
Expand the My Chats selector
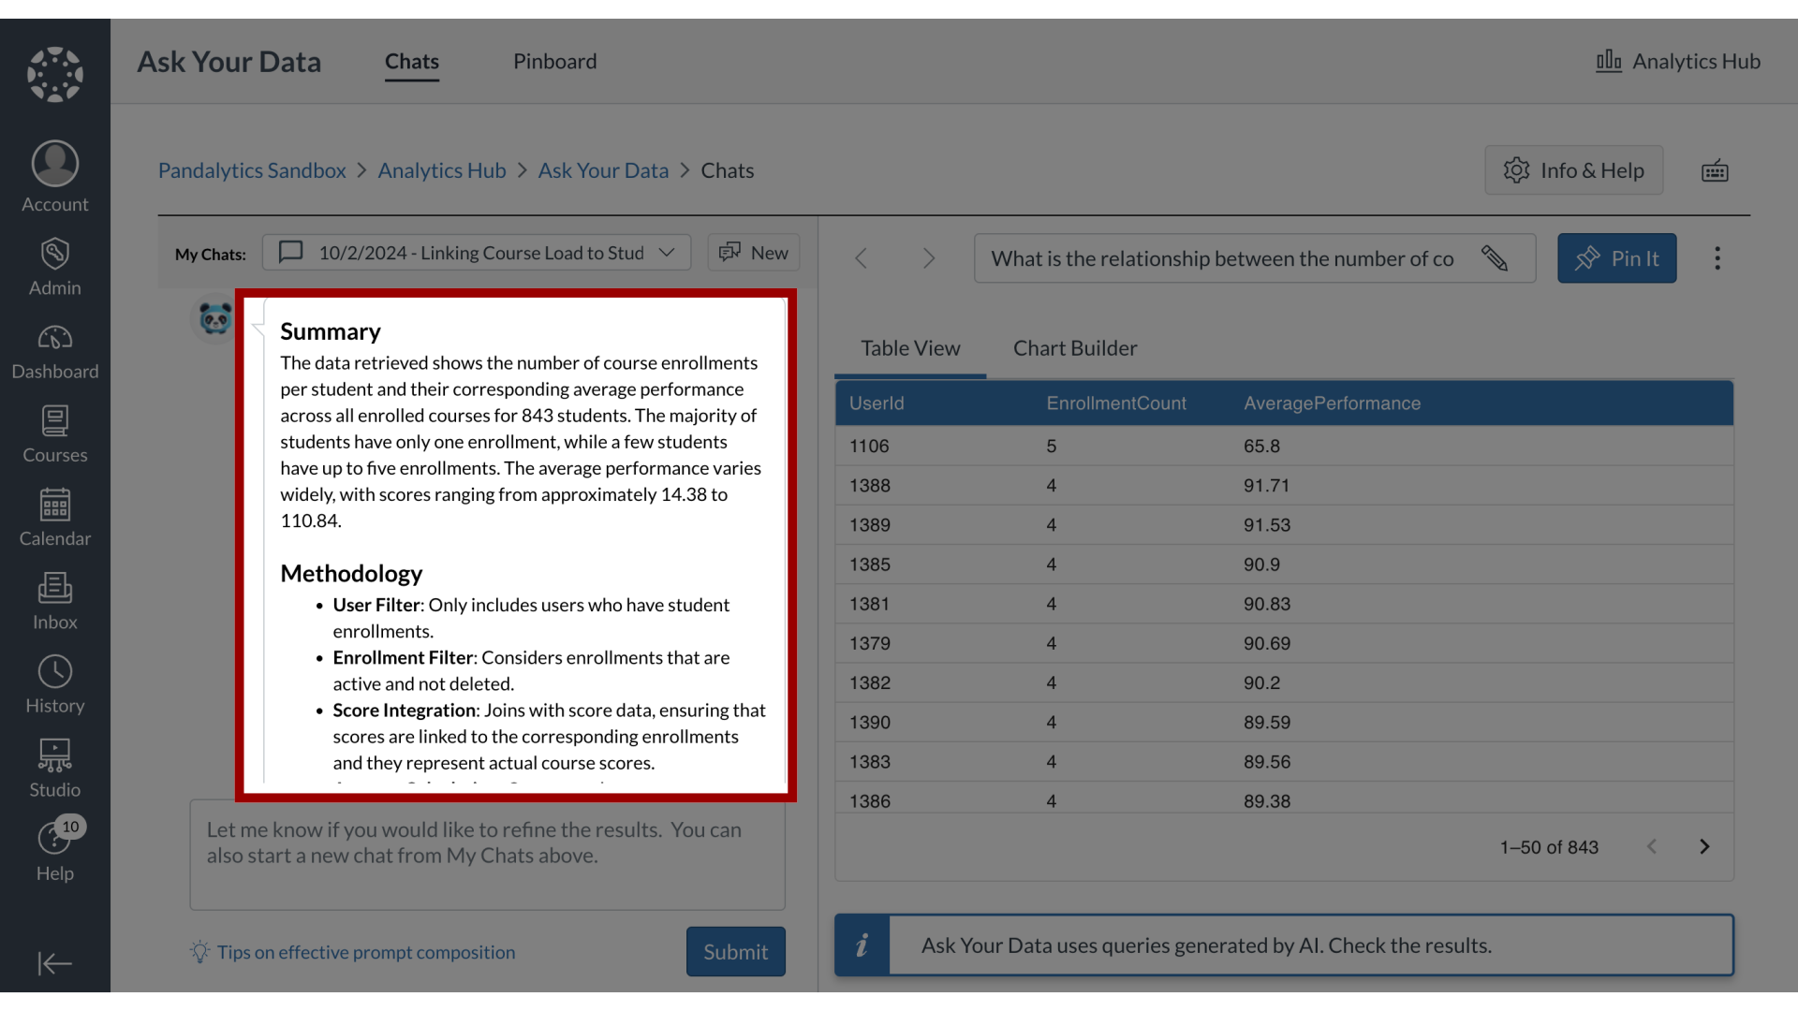(x=666, y=253)
